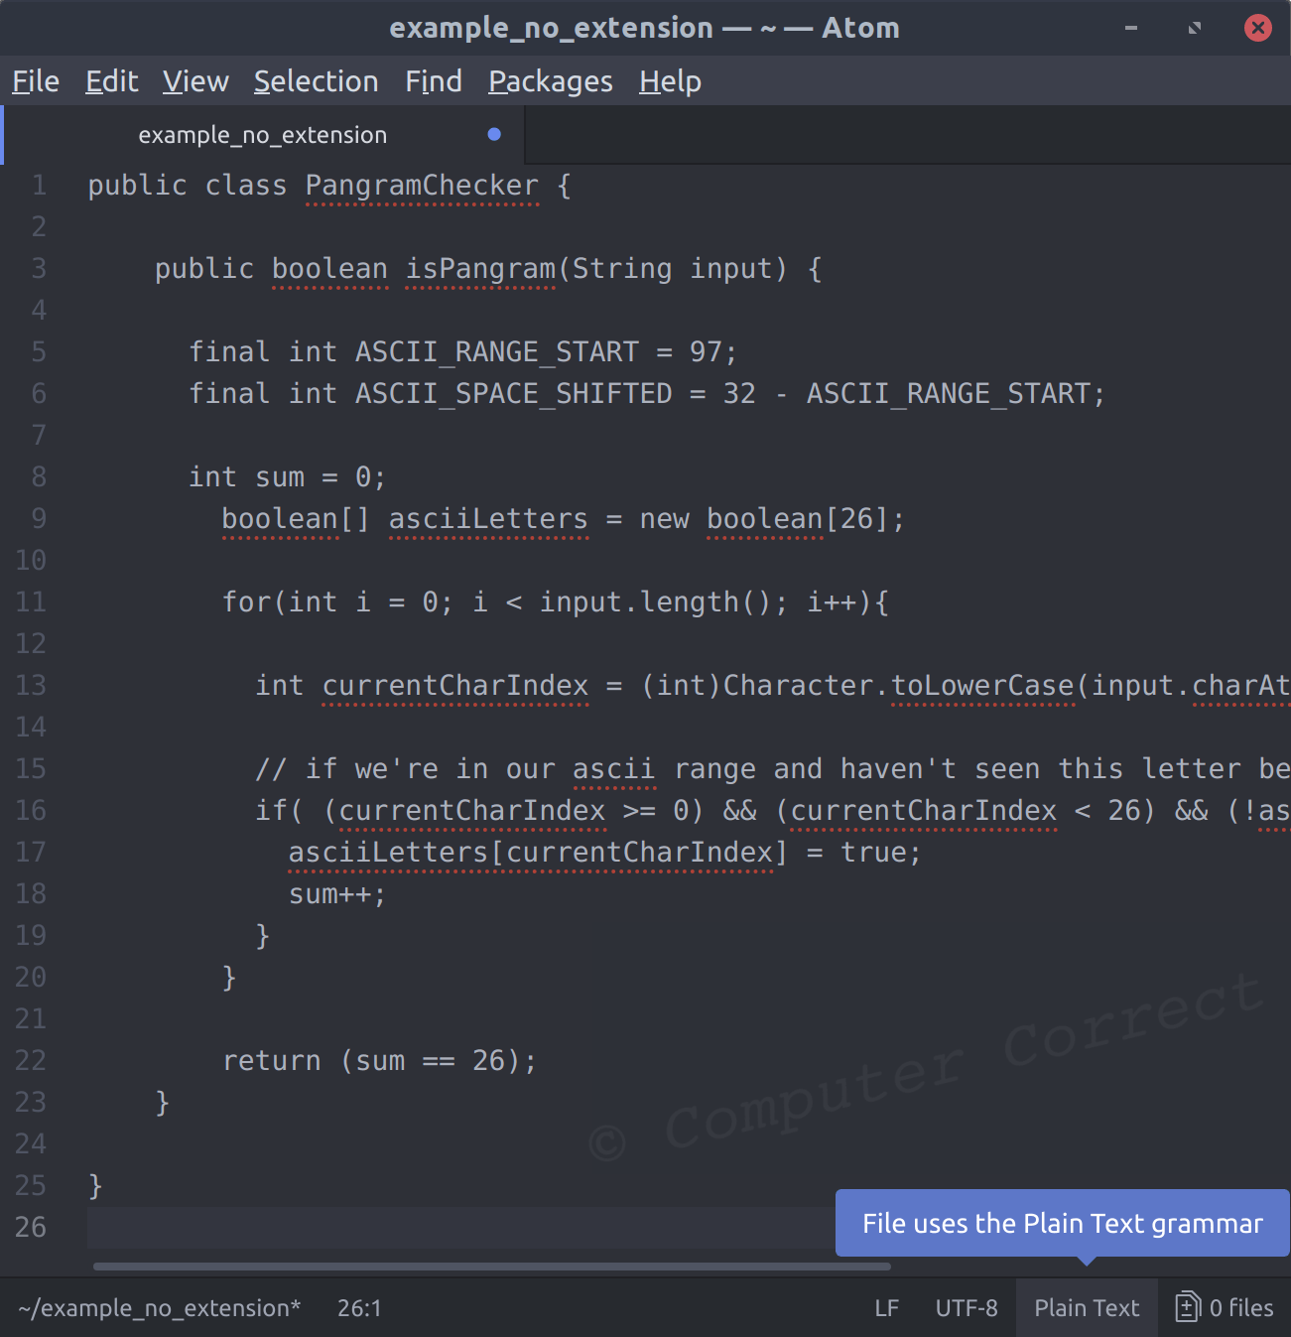Open the UTF-8 encoding selector
Image resolution: width=1291 pixels, height=1337 pixels.
pos(967,1308)
